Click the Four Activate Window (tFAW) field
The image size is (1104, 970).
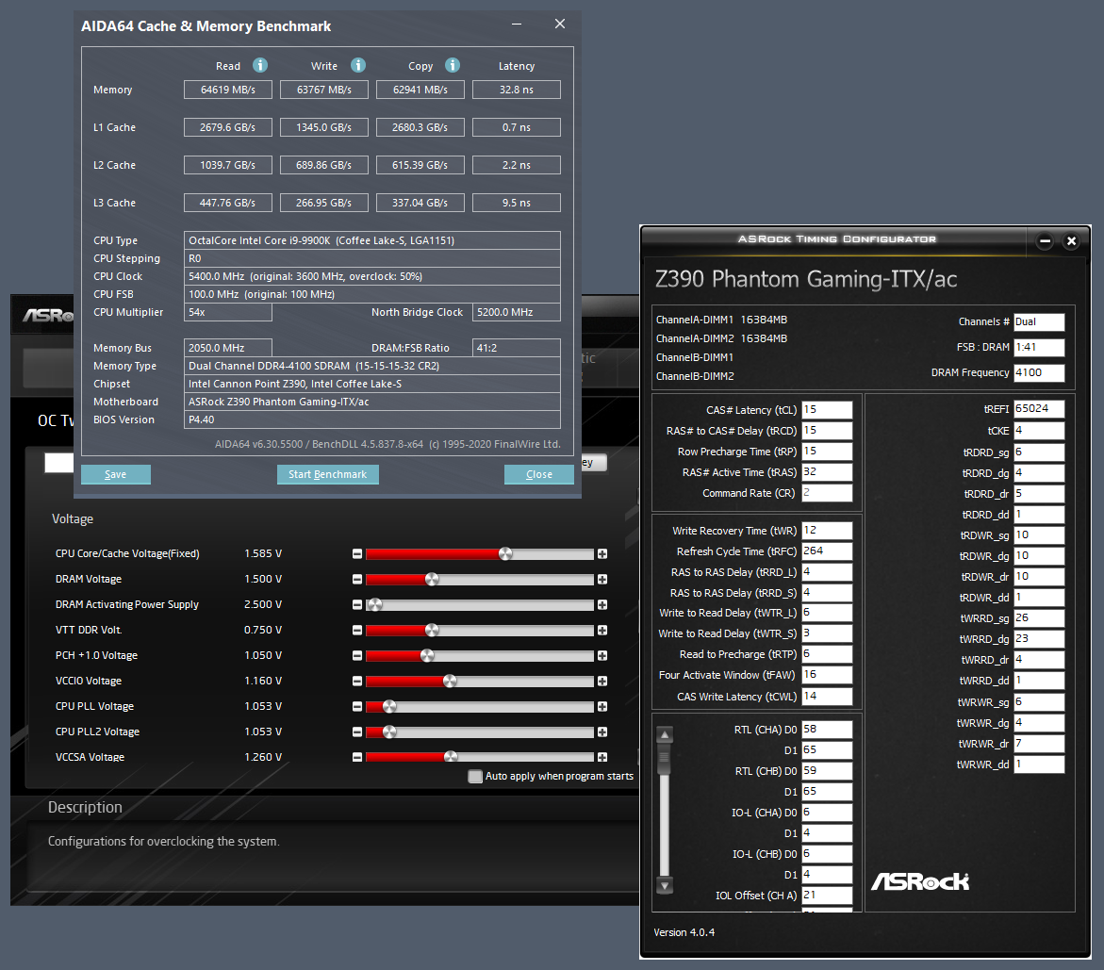(x=828, y=675)
